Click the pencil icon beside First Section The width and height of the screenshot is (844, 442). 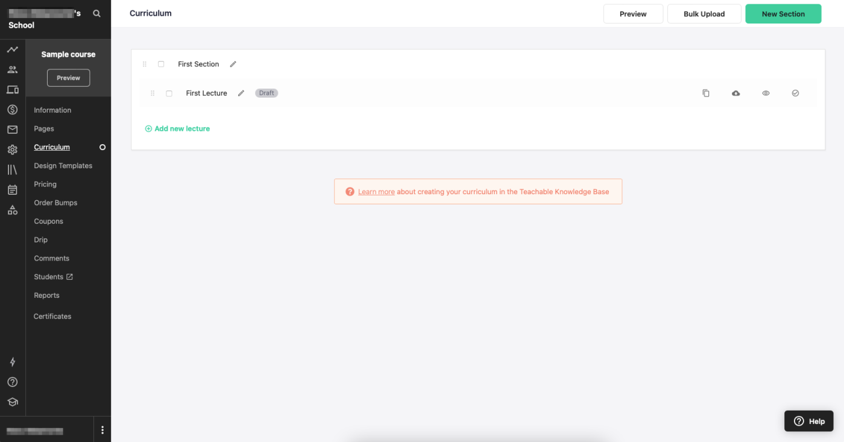point(233,64)
